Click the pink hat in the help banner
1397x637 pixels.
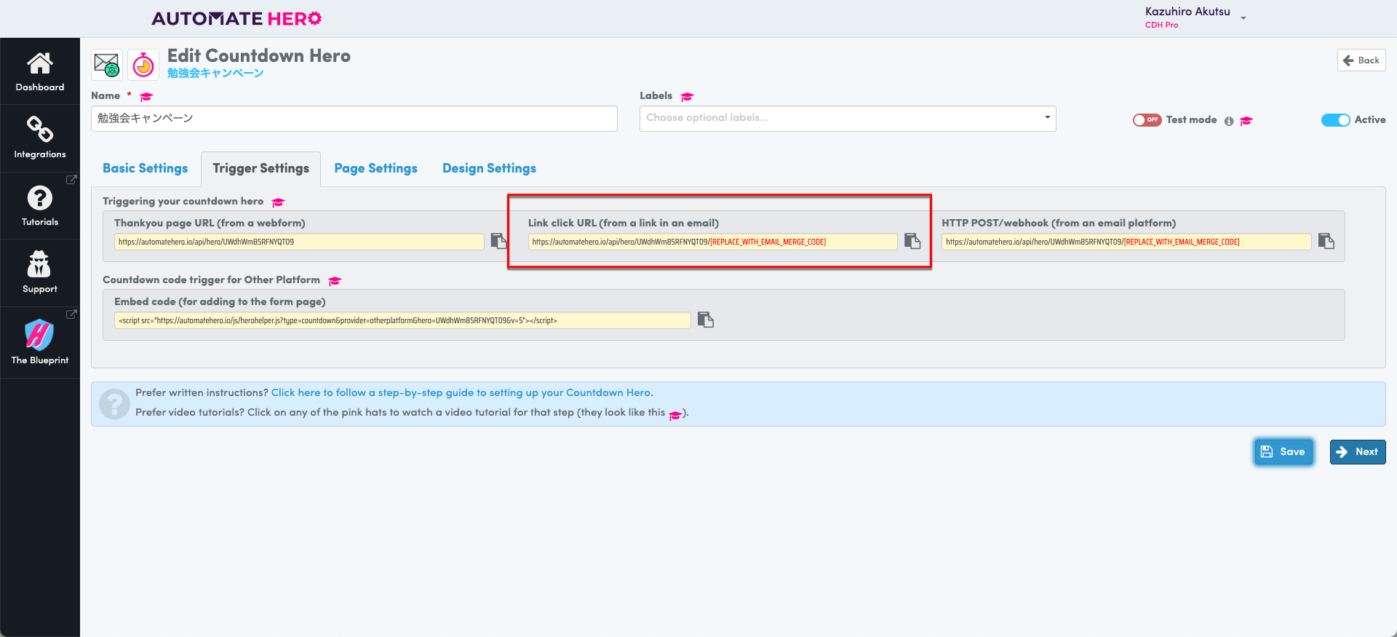(x=675, y=414)
